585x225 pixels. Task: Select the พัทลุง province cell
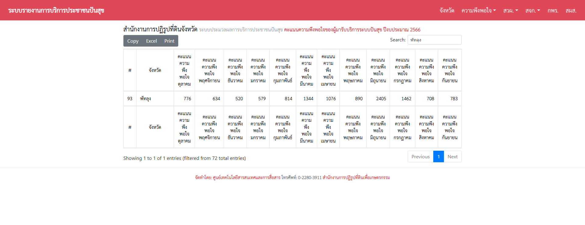[155, 99]
